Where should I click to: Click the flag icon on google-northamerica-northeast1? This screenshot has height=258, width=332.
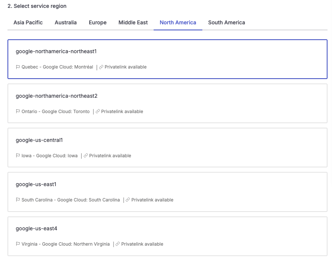[x=17, y=67]
